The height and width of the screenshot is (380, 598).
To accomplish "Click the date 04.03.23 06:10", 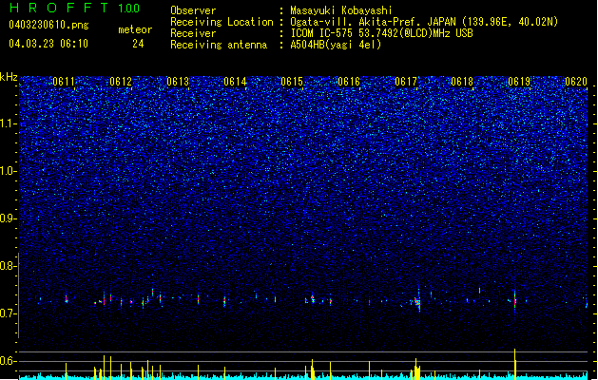I will tap(48, 44).
